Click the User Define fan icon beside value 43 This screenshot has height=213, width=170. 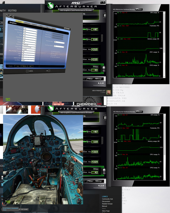click(104, 69)
